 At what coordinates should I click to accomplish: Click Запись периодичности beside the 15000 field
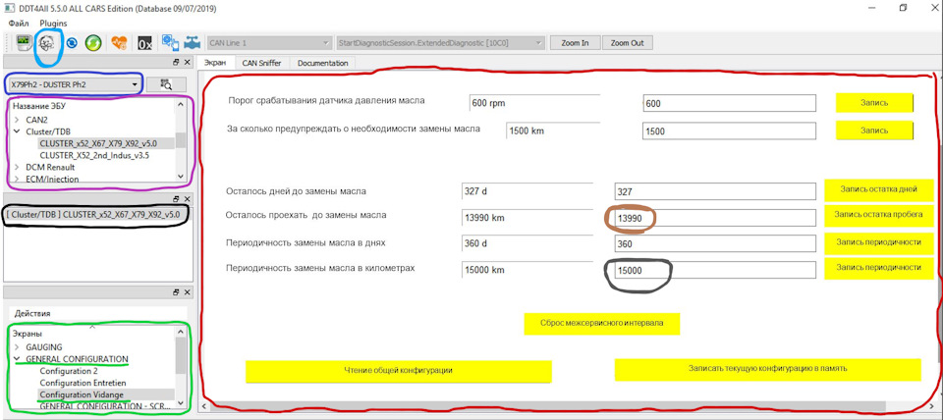pyautogui.click(x=878, y=268)
